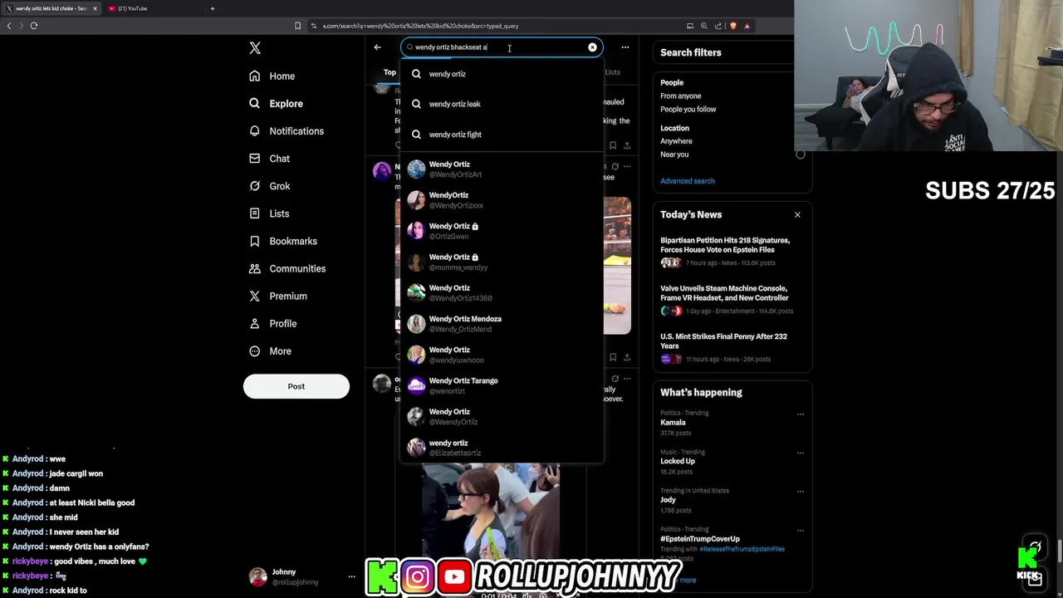The image size is (1063, 598).
Task: Switch to the Top results tab
Action: (389, 72)
